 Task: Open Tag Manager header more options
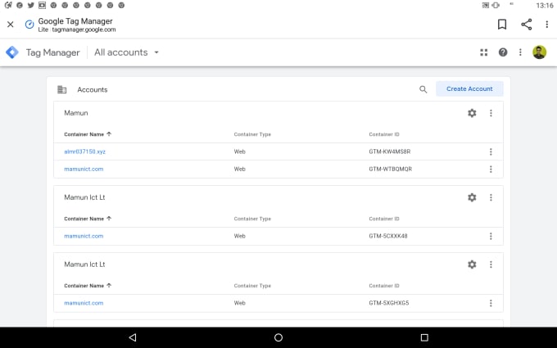(x=520, y=52)
